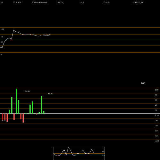Click the longest red bar in the MR chart
The image size is (160, 160).
coord(23,118)
